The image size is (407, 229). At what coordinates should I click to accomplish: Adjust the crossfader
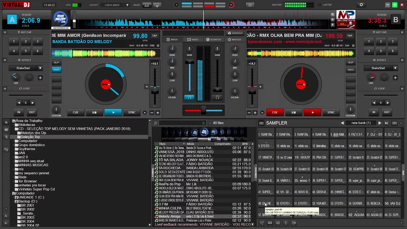coord(203,110)
